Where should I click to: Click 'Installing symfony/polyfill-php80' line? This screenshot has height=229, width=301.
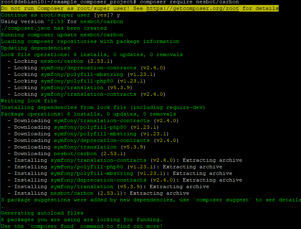(x=115, y=167)
